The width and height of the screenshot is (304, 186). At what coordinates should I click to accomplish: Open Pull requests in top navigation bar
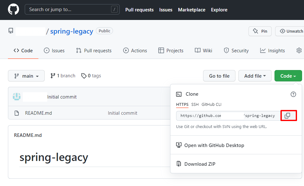point(139,10)
